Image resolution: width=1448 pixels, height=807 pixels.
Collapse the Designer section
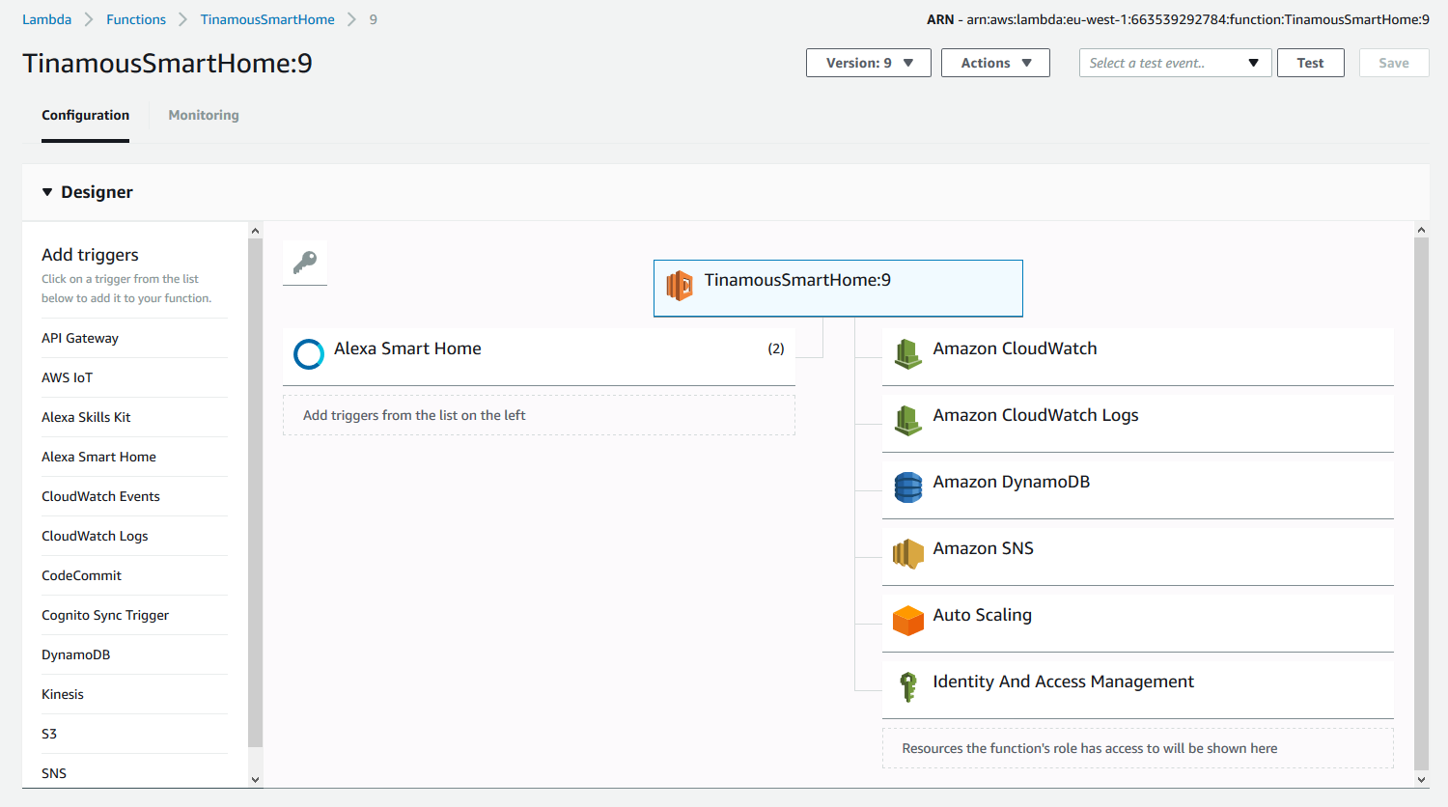point(47,192)
